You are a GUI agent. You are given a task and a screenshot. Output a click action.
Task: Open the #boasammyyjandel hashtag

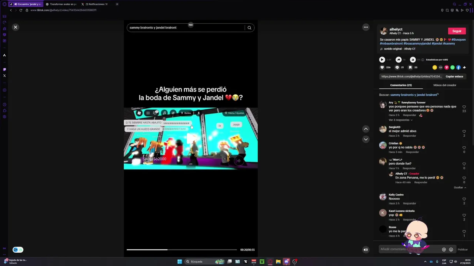click(x=417, y=44)
